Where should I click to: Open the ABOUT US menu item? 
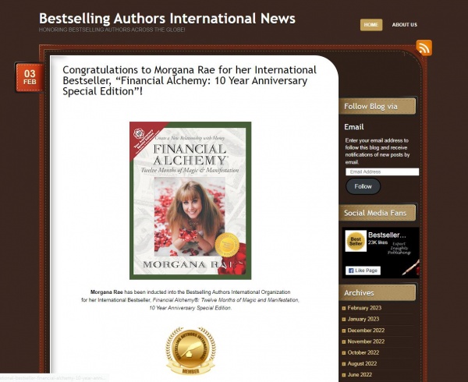pyautogui.click(x=404, y=25)
